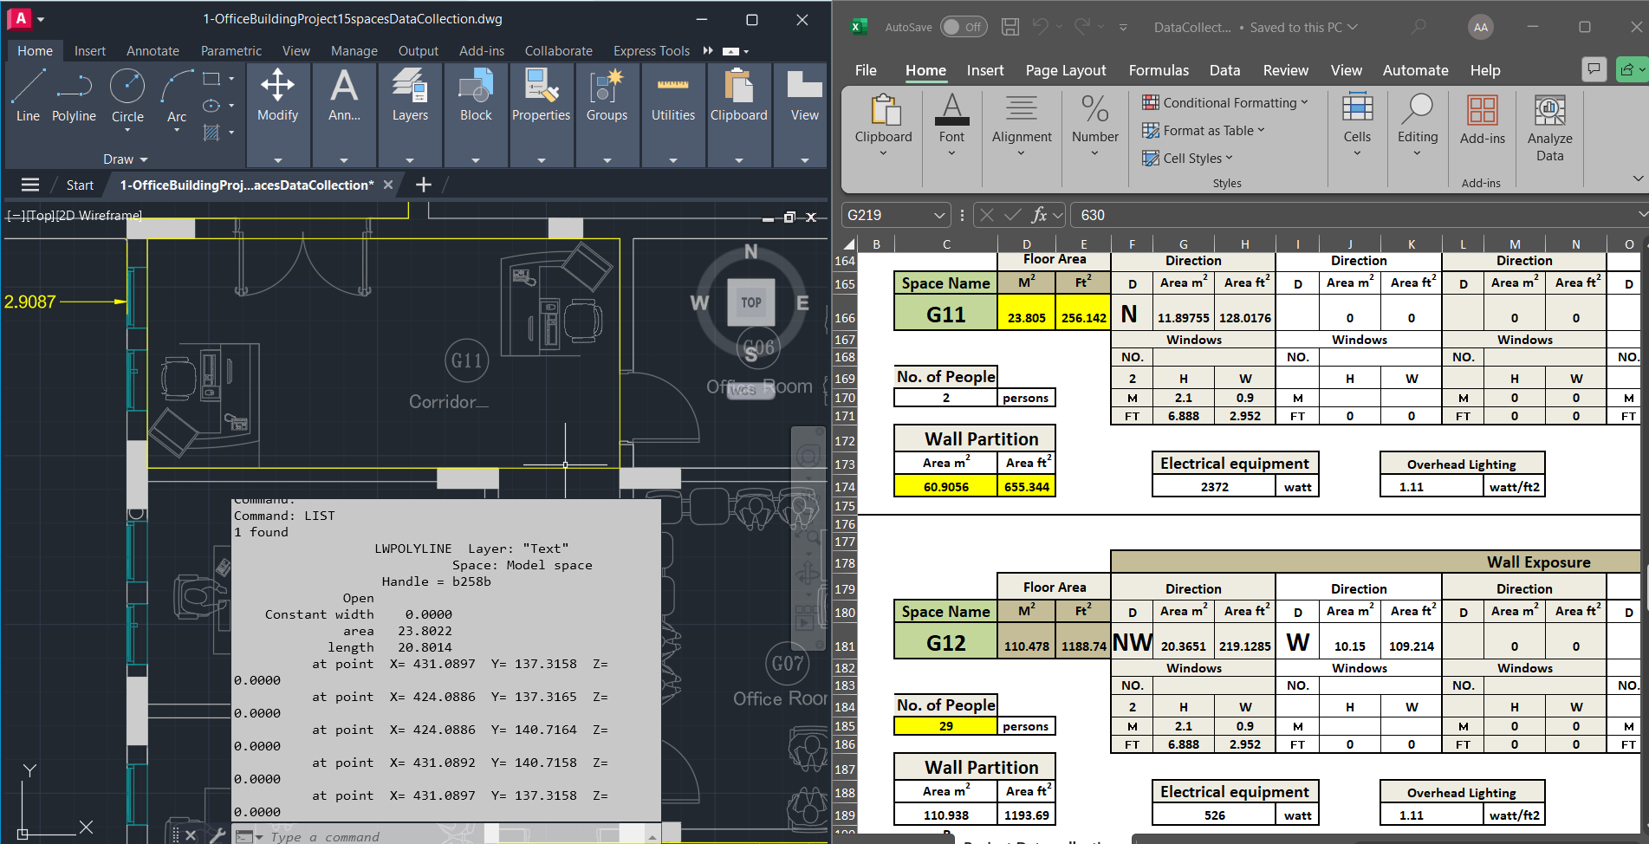Click Excel Save icon
Viewport: 1649px width, 844px height.
(x=1010, y=27)
